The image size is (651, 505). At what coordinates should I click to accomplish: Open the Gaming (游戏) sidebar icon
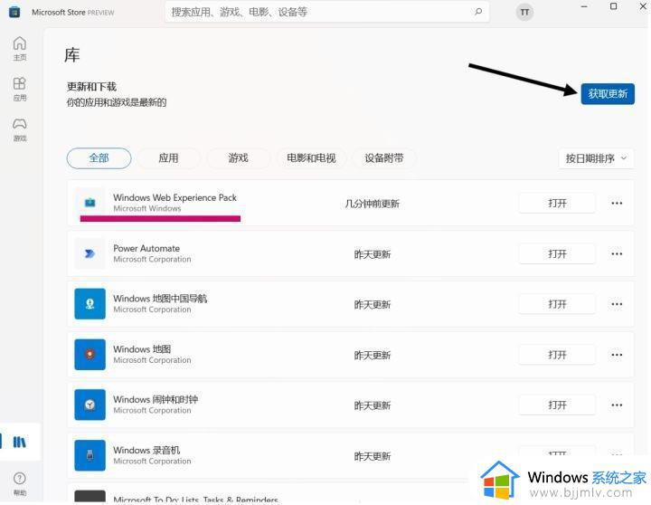tap(20, 129)
